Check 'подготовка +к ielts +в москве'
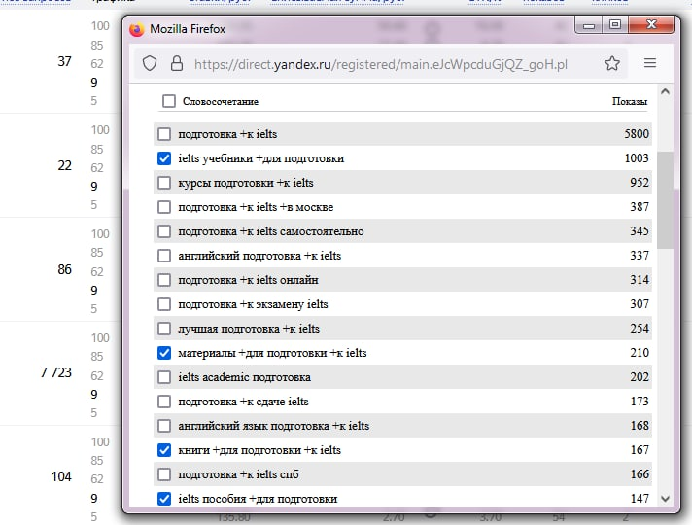Viewport: 692px width, 525px height. click(x=164, y=207)
